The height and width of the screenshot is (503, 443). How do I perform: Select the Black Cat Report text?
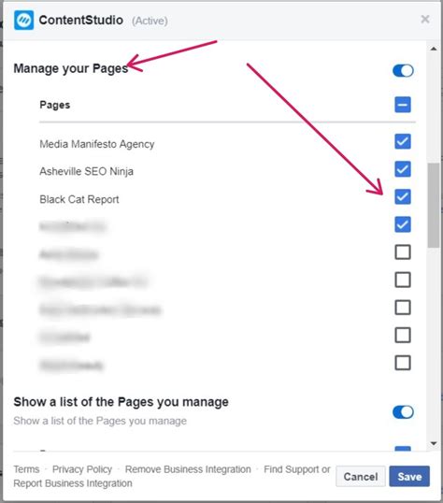coord(79,199)
